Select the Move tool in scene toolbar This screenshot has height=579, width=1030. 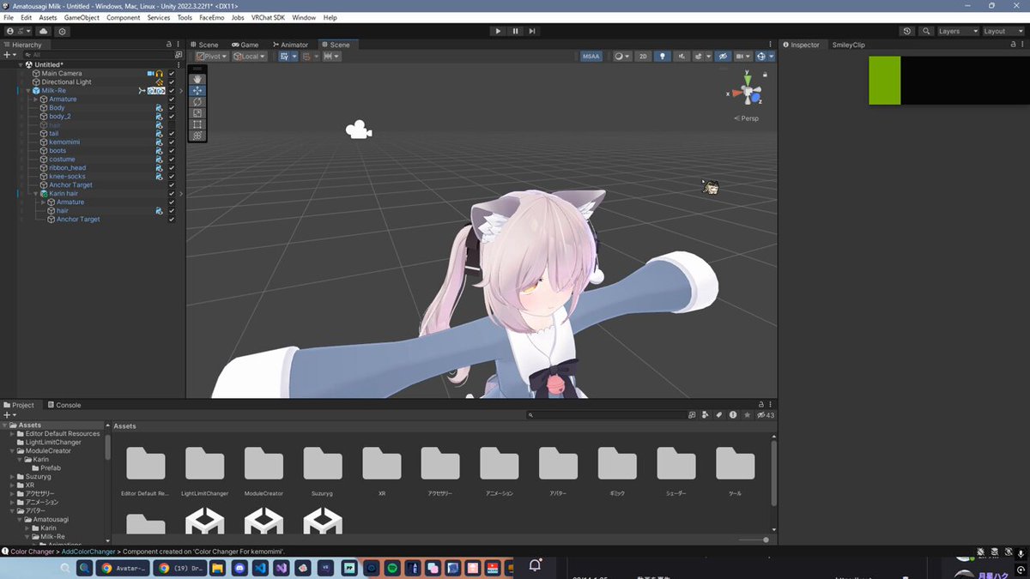coord(197,89)
